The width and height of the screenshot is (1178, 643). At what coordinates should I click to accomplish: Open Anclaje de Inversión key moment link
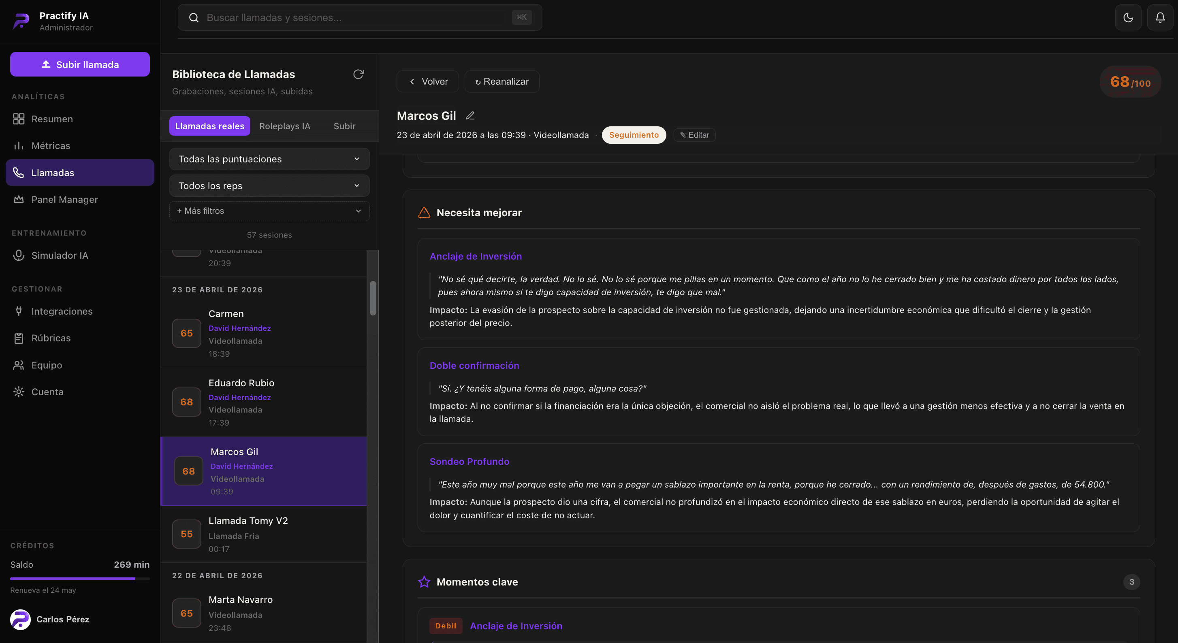516,626
